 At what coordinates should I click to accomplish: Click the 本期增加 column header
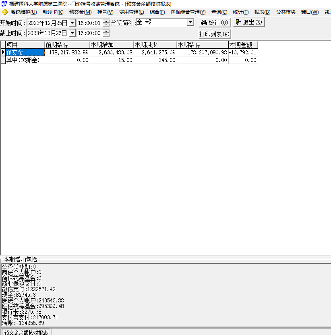pos(112,45)
